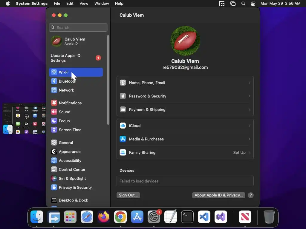Open the Apple menu
The image size is (306, 229).
pos(8,4)
